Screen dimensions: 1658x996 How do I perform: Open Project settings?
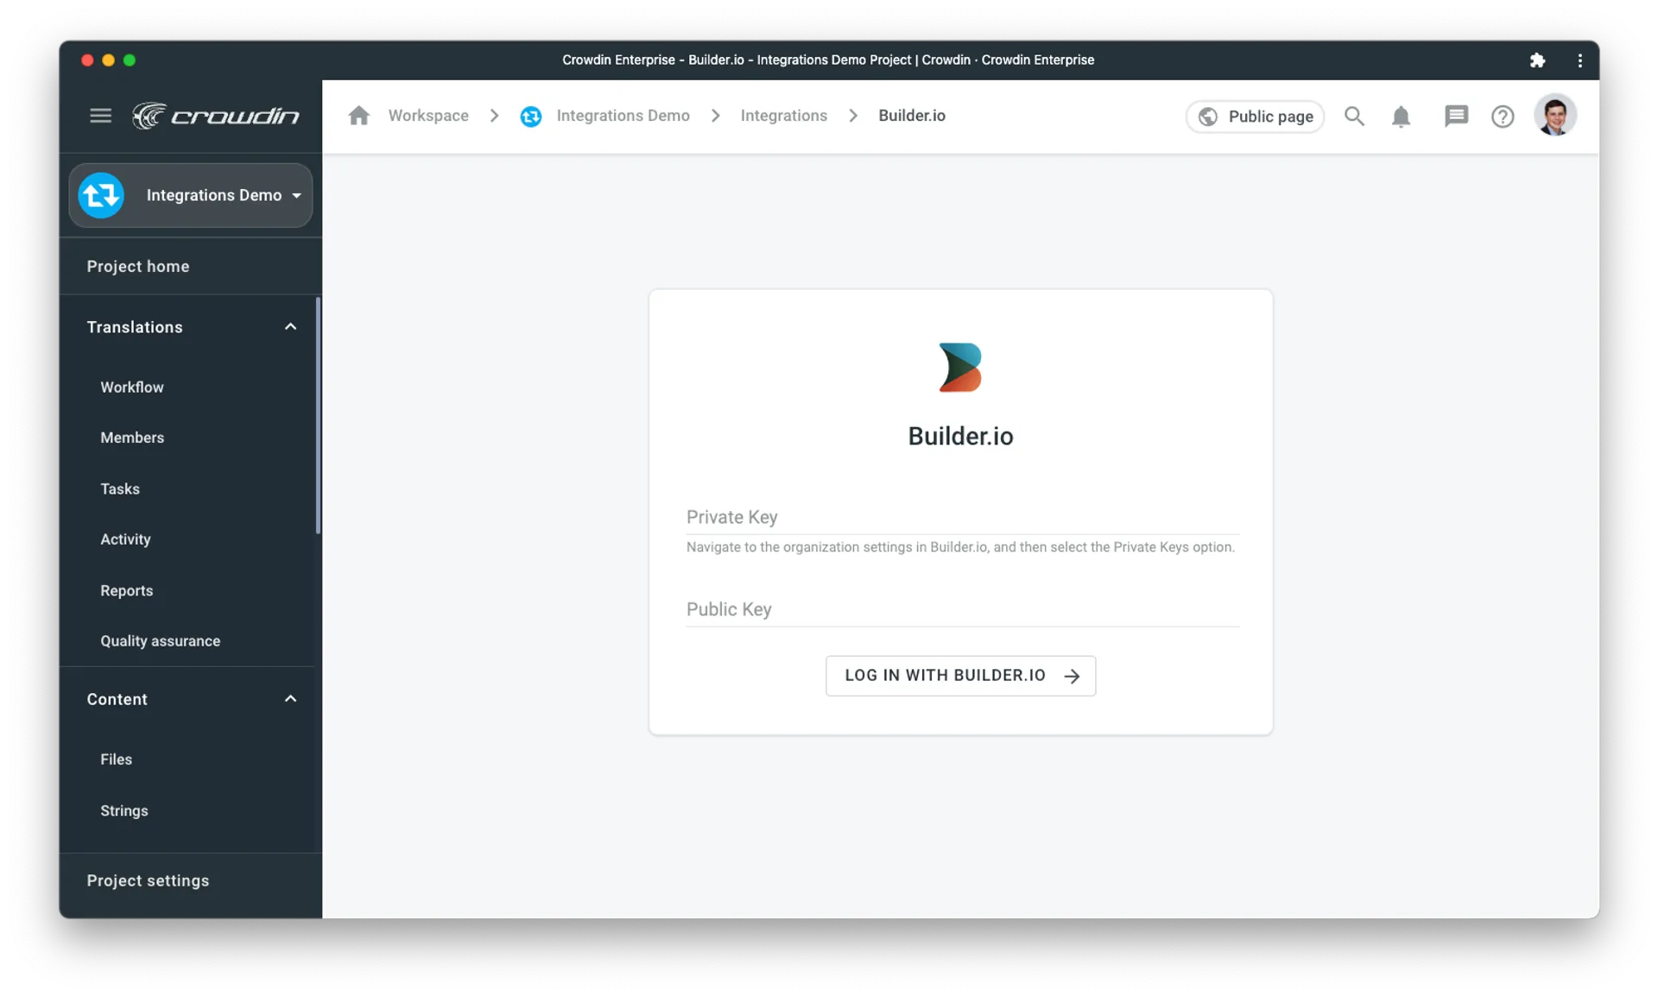pos(148,880)
